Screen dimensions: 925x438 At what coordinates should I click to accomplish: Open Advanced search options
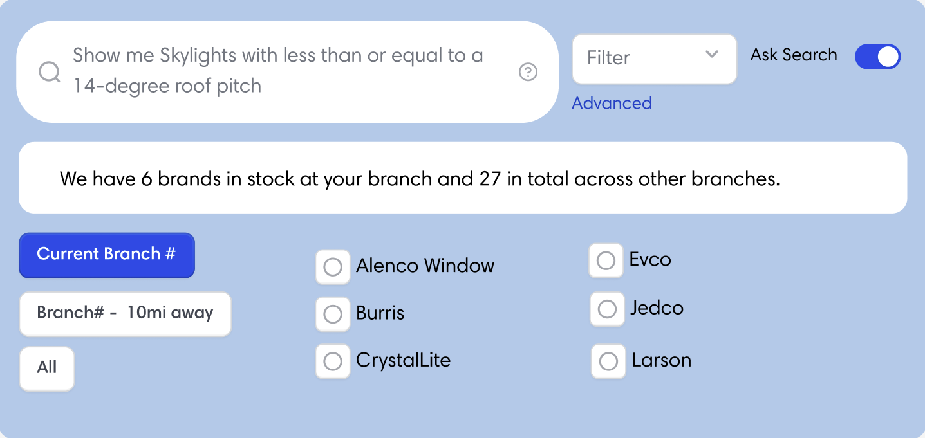click(x=612, y=103)
